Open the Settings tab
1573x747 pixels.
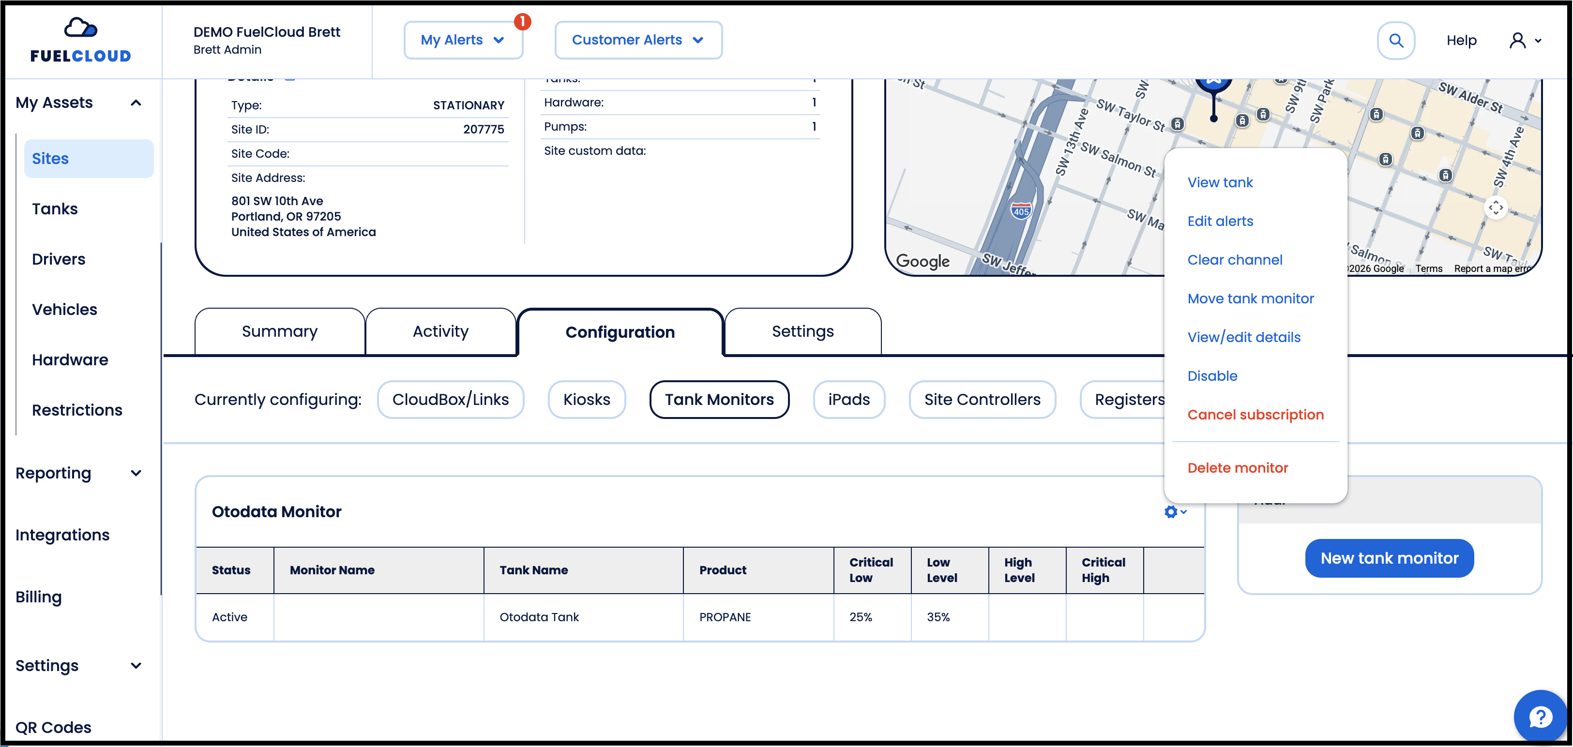click(x=802, y=331)
